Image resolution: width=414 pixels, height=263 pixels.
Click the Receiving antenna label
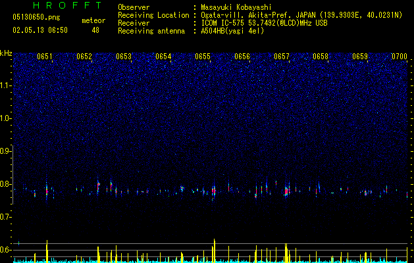click(x=151, y=31)
